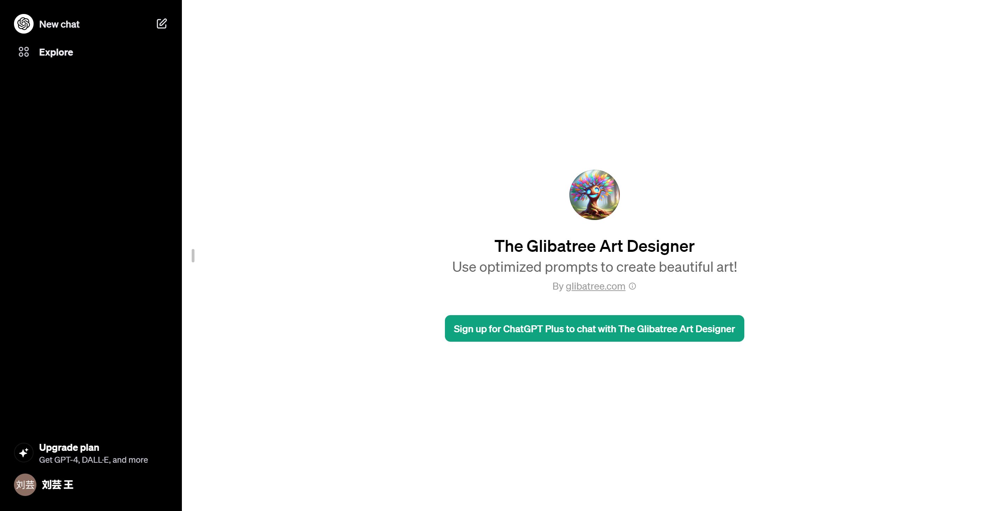Open the New chat label
Viewport: 1007px width, 511px height.
click(x=59, y=24)
